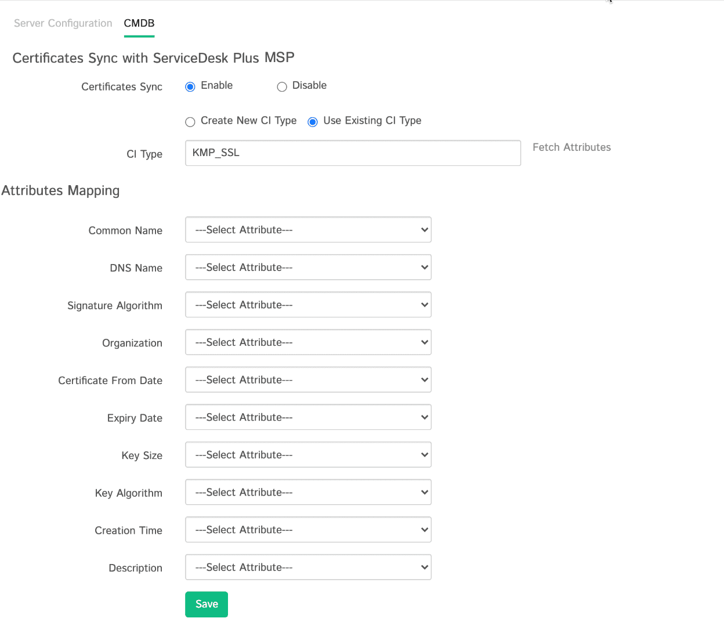Click the CI Type text field
The image size is (724, 629).
(353, 153)
